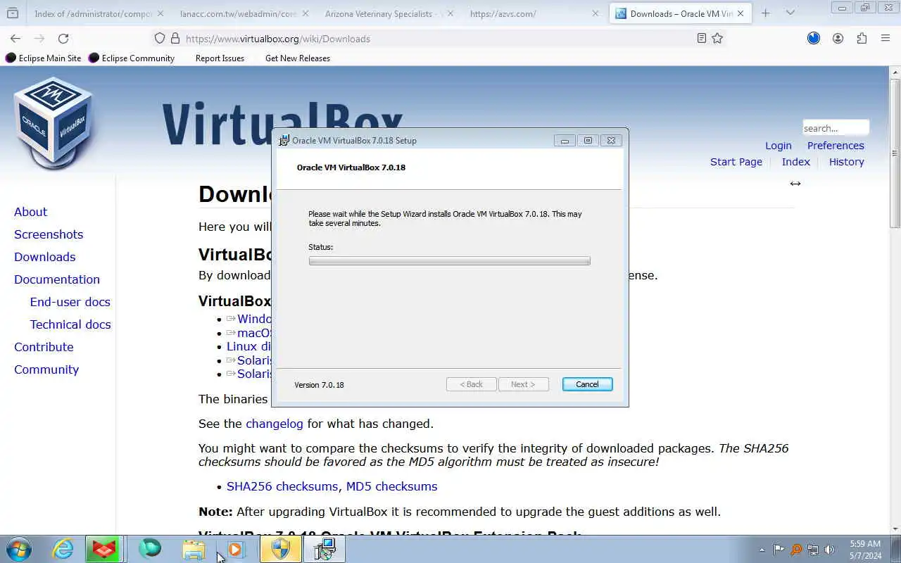
Task: Go to Start Page link
Action: [x=736, y=162]
